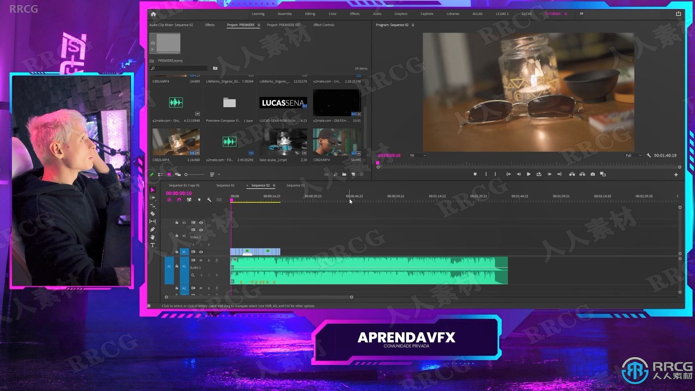The width and height of the screenshot is (695, 391).
Task: Open the Full playback resolution dropdown
Action: [633, 155]
